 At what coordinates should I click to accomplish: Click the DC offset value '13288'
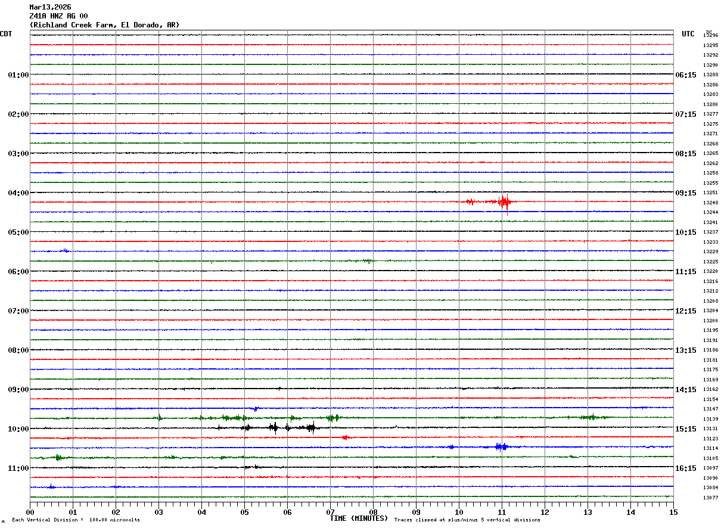click(710, 75)
